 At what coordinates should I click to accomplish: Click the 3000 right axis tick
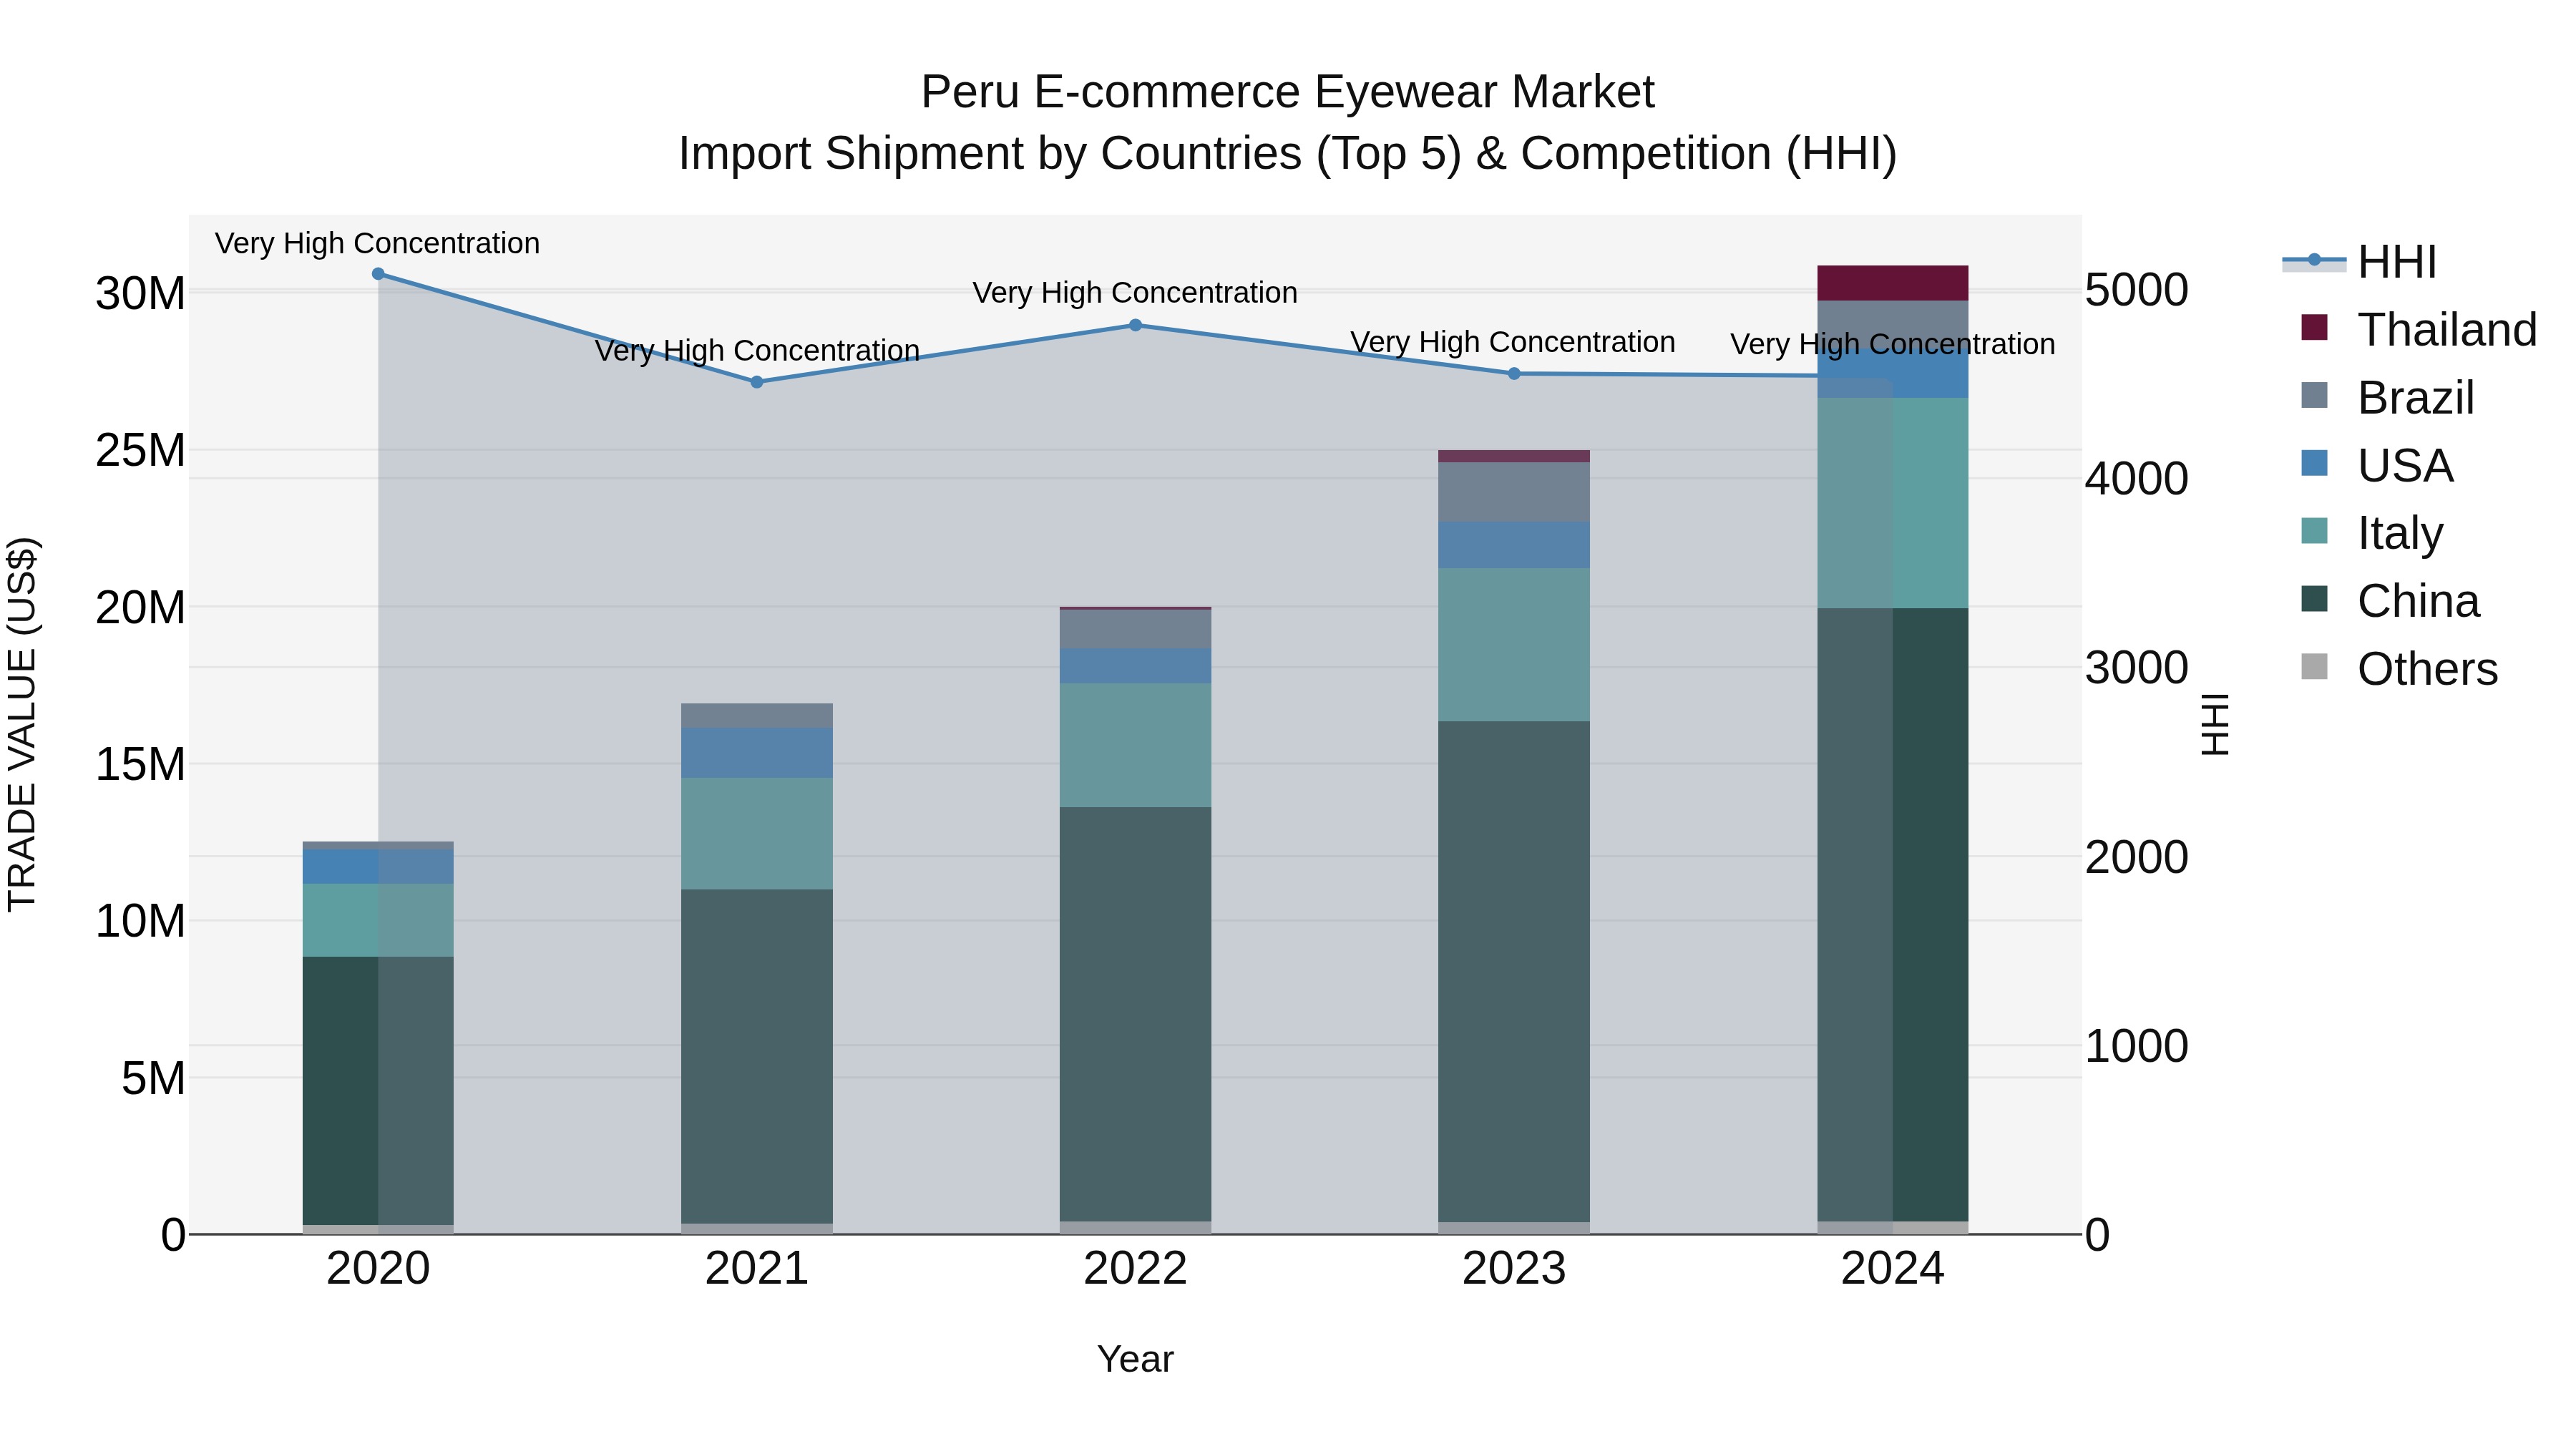coord(2137,668)
